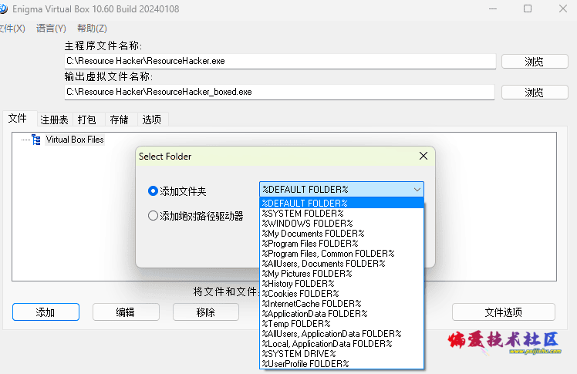
Task: Select the 添加绝对路径驱动器 radio button
Action: [x=153, y=215]
